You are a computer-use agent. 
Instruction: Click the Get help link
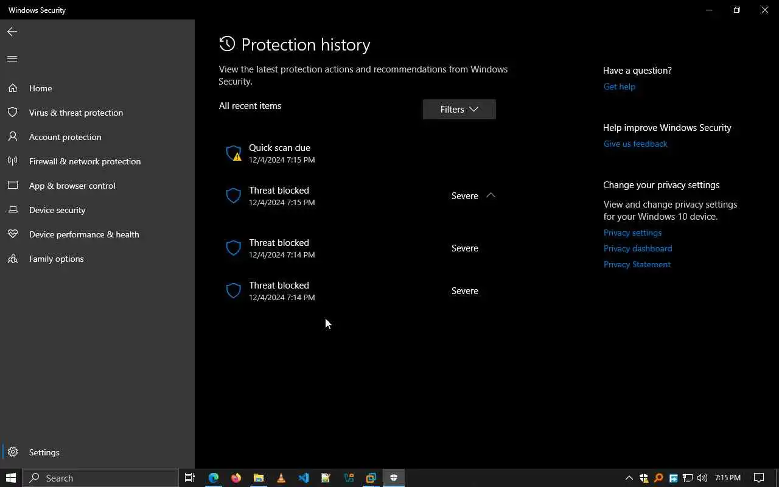(x=620, y=86)
